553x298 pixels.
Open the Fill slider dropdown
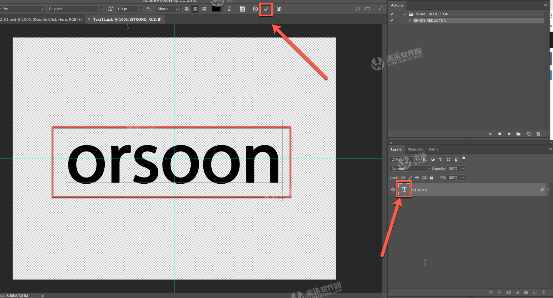coord(463,178)
